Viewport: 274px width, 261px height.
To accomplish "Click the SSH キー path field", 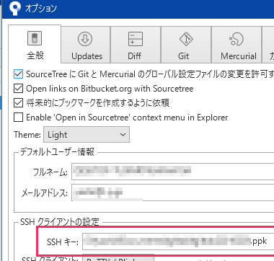I will (x=178, y=242).
